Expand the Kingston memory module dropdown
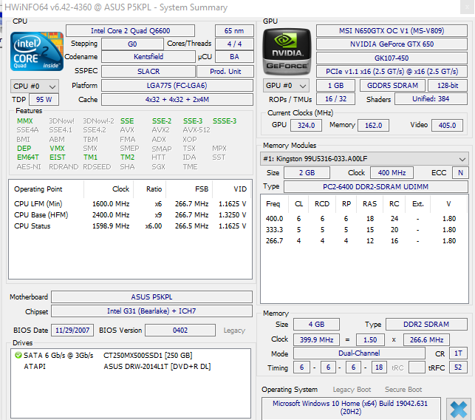475x420 pixels. pyautogui.click(x=364, y=159)
